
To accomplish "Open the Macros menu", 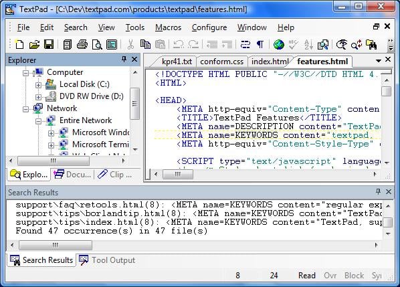I will (168, 27).
